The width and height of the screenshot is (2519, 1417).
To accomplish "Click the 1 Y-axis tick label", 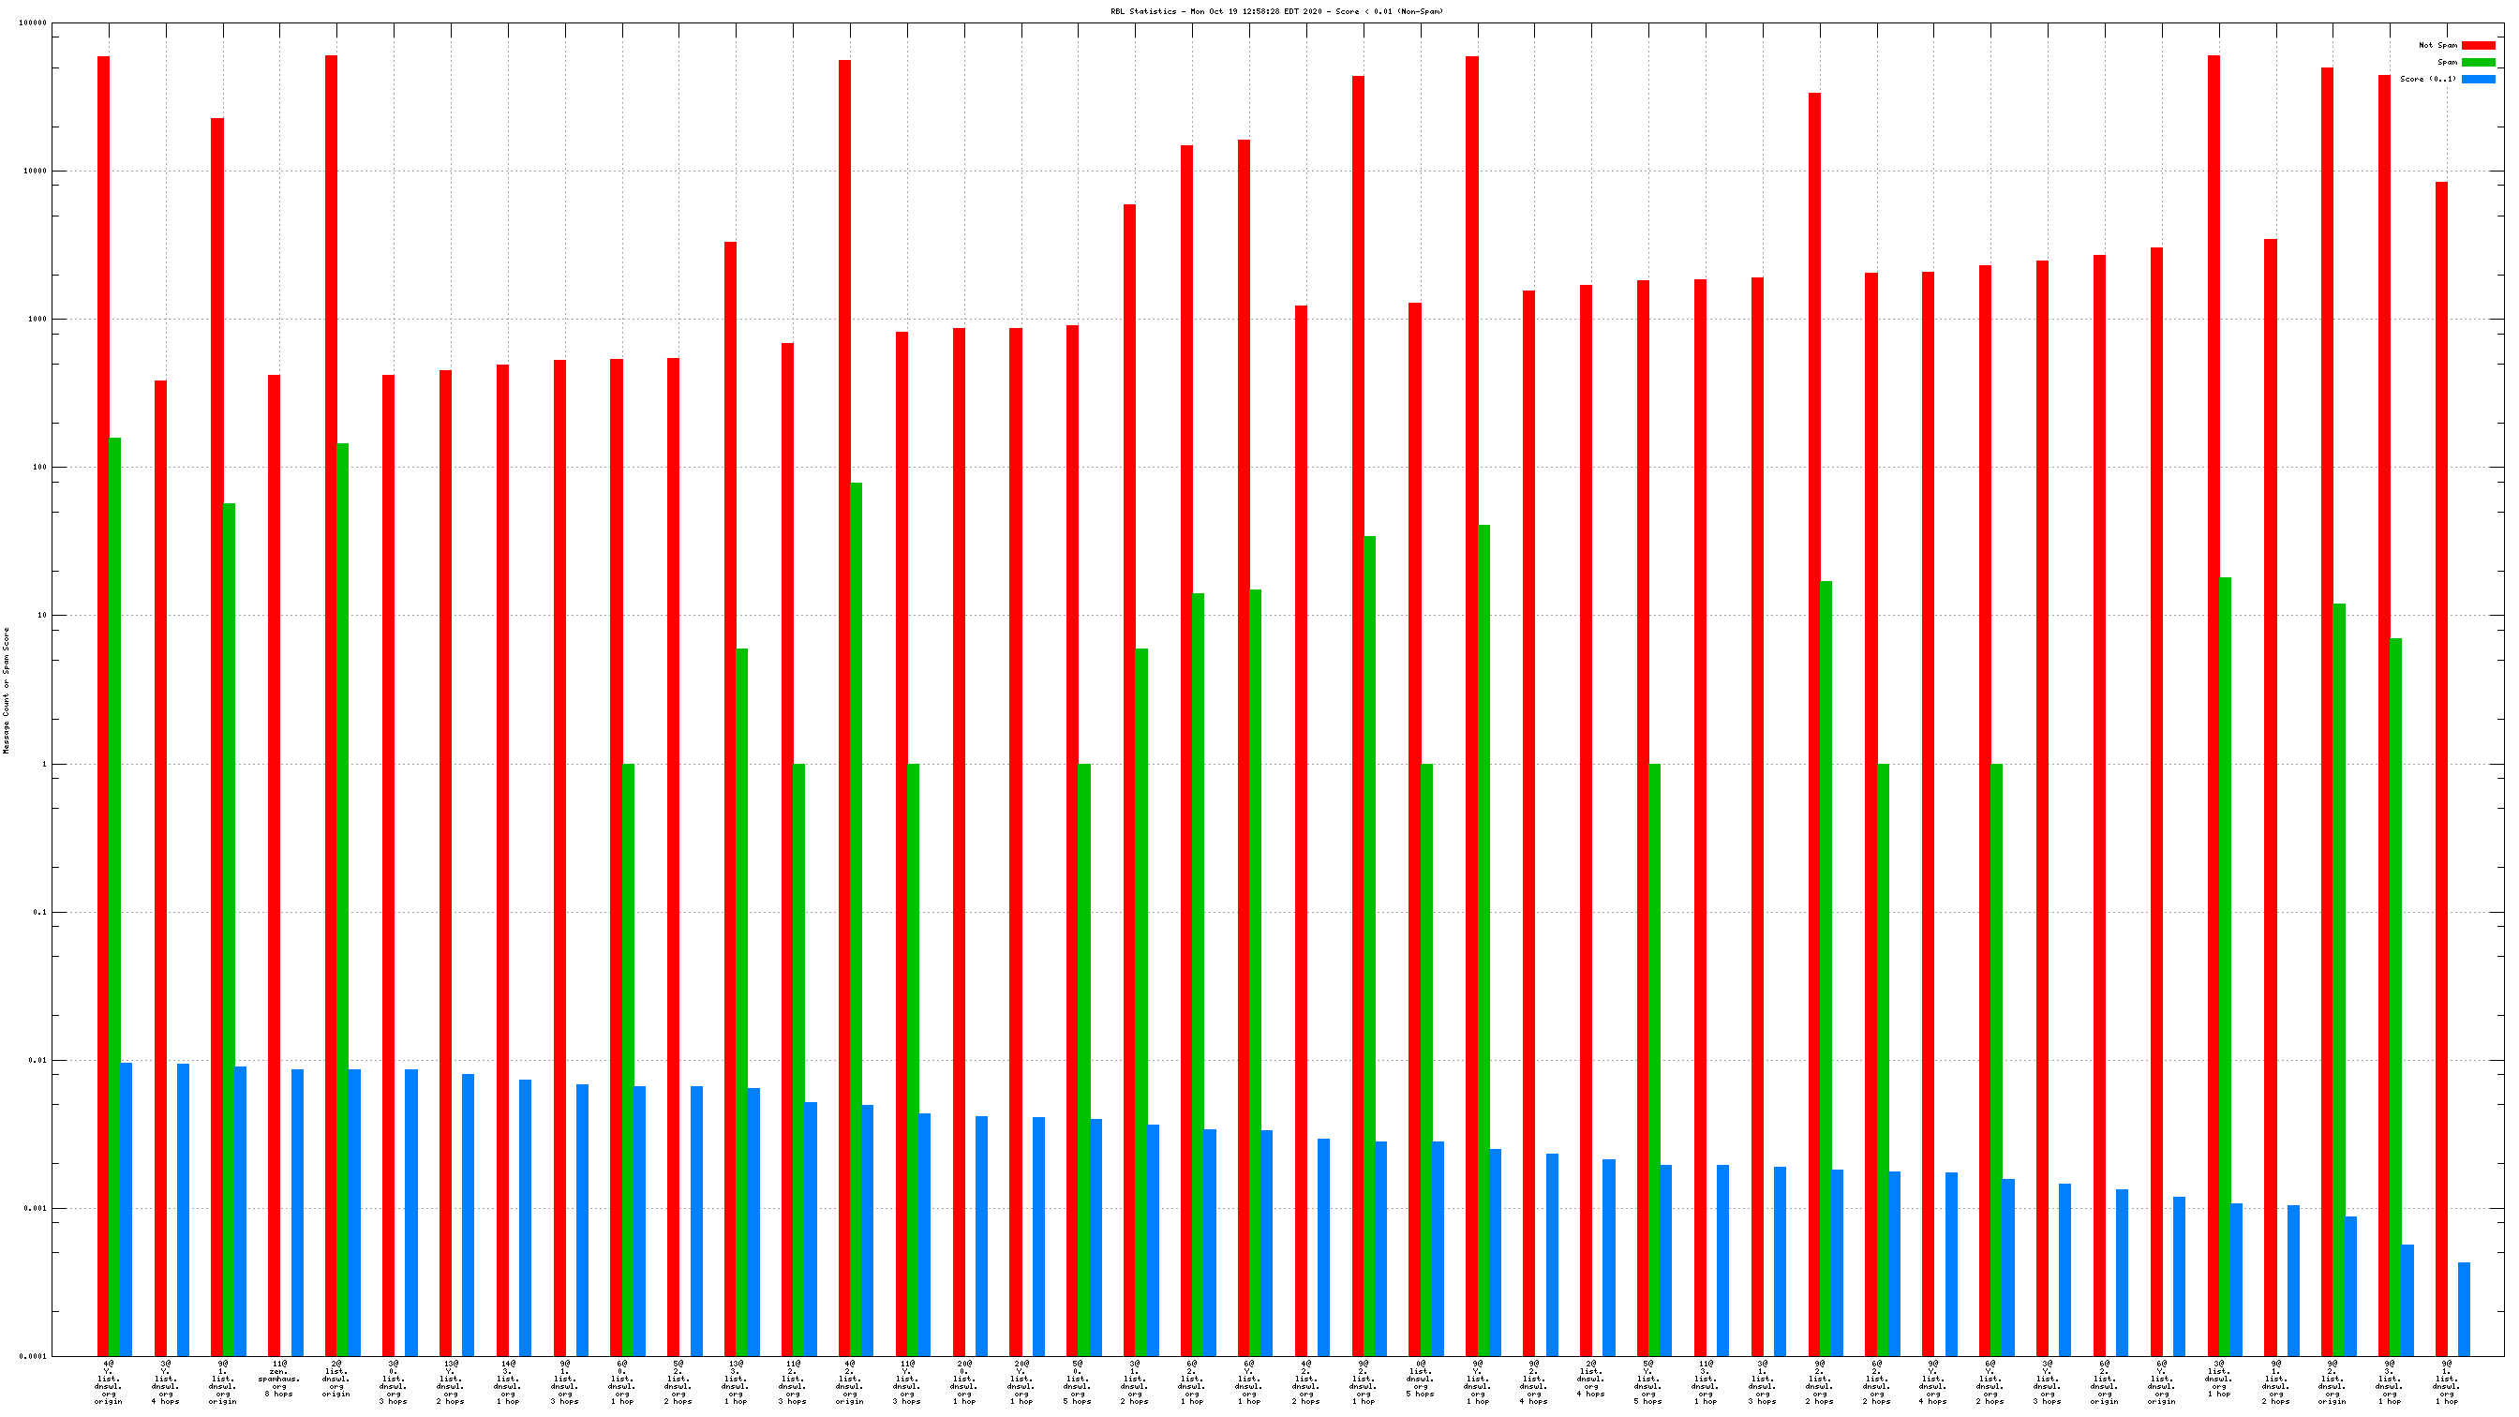I will [43, 764].
